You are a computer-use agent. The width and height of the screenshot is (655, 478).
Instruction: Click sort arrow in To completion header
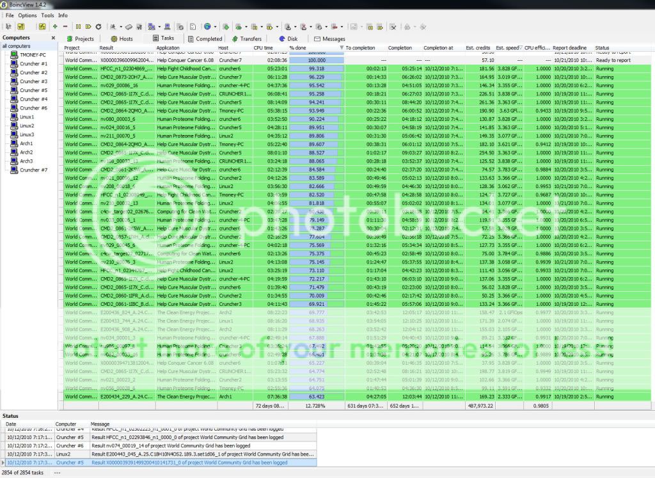click(342, 47)
